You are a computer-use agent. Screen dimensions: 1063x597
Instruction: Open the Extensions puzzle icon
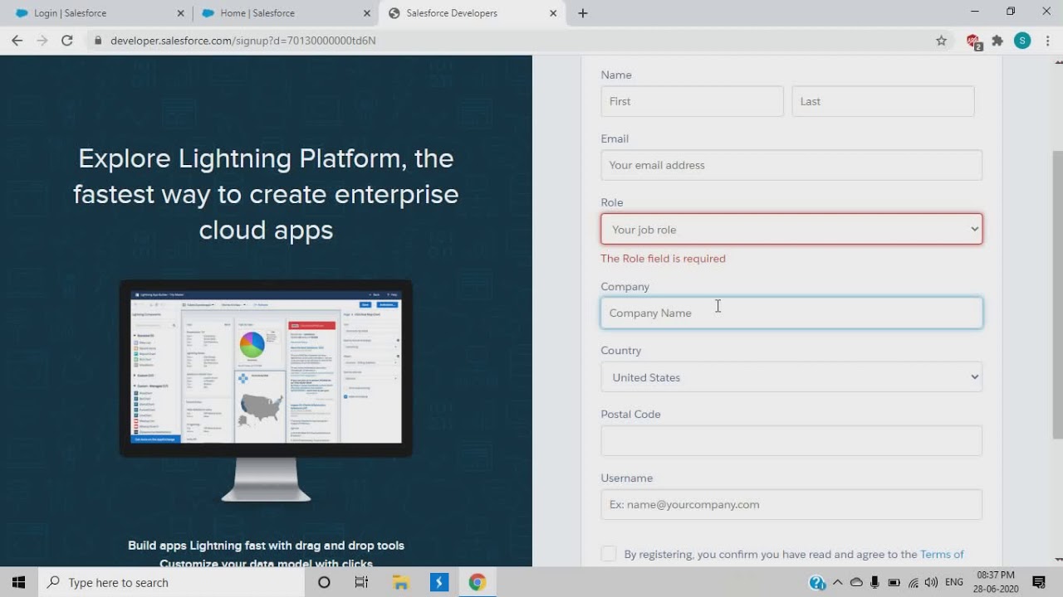click(997, 41)
